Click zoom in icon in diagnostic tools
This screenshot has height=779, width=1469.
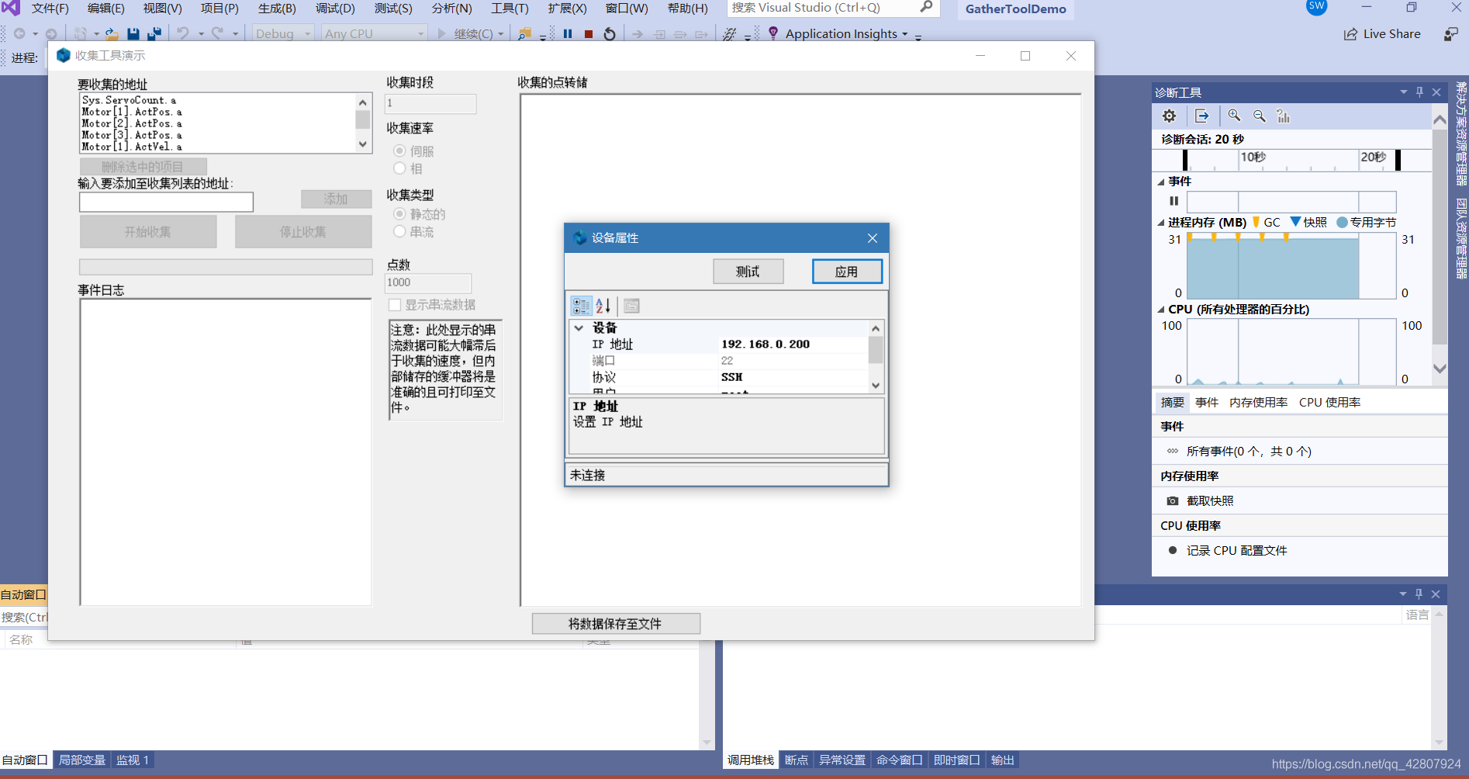(1234, 116)
